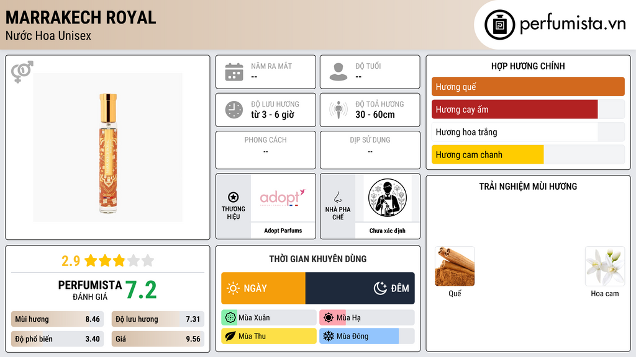
Task: Click the flower icon for Mùa Xuân
Action: pyautogui.click(x=230, y=318)
